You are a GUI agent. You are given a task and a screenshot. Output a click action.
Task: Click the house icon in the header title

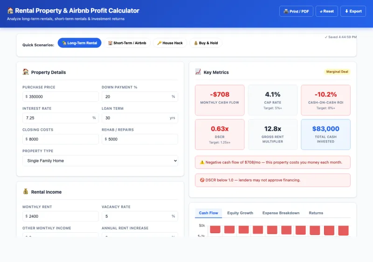[10, 11]
